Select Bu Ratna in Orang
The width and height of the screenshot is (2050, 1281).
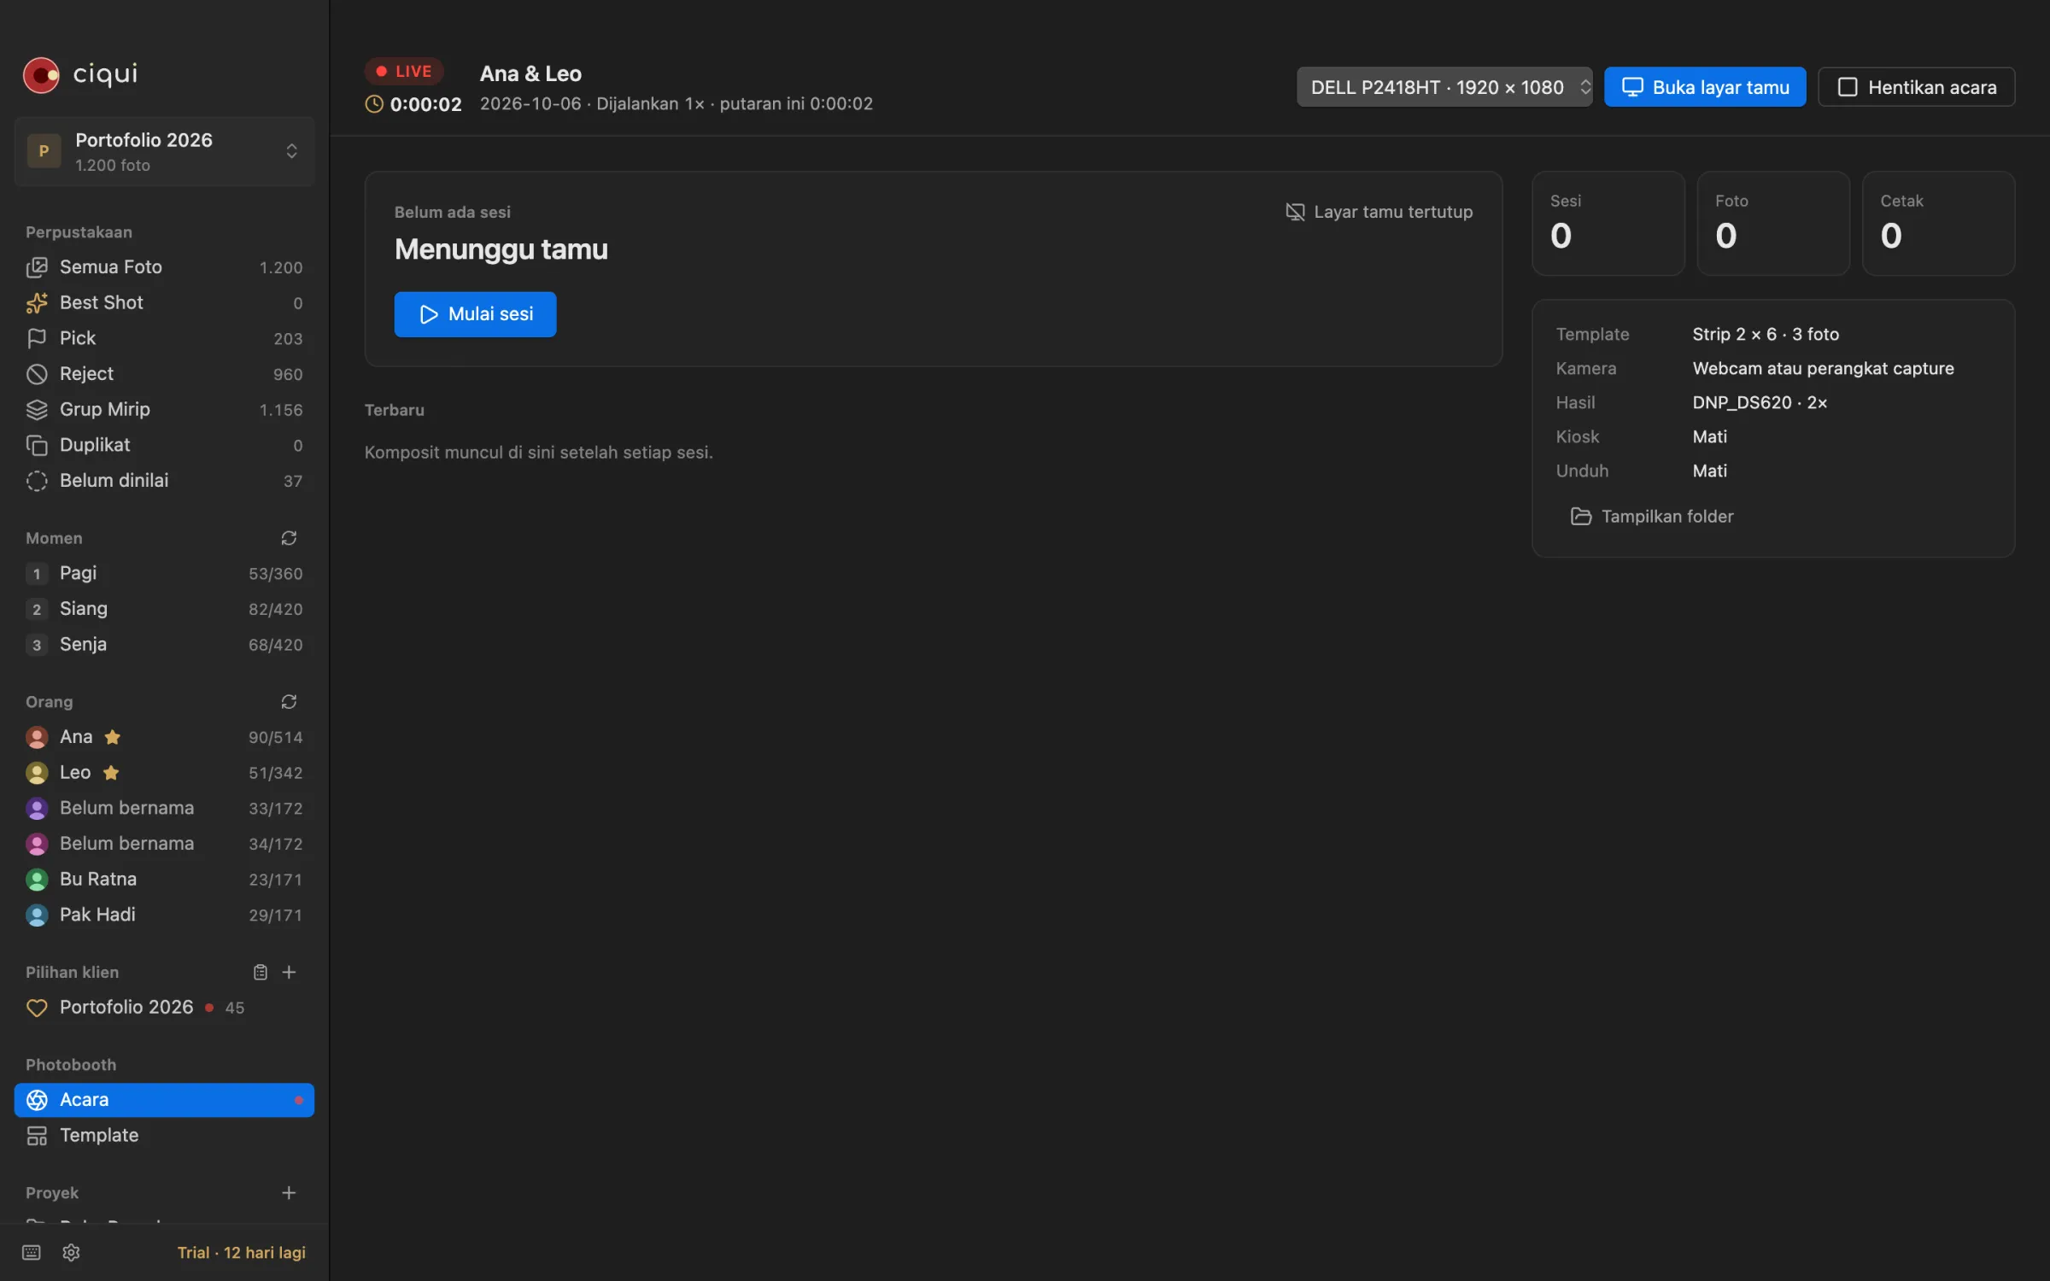click(165, 880)
